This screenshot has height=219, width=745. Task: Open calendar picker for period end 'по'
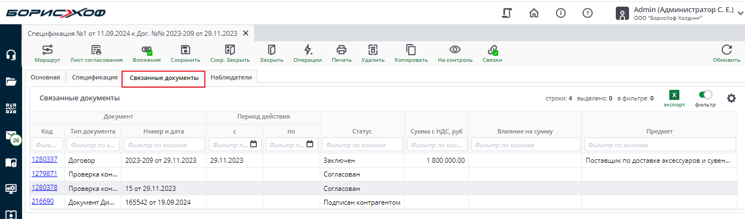(x=310, y=145)
